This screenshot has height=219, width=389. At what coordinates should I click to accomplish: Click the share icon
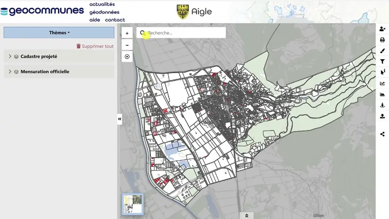coord(382,134)
